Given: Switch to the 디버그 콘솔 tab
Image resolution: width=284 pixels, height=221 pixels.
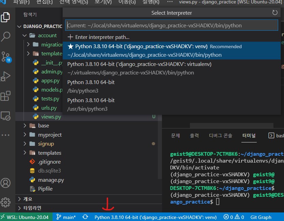Looking at the screenshot, I should (x=221, y=136).
